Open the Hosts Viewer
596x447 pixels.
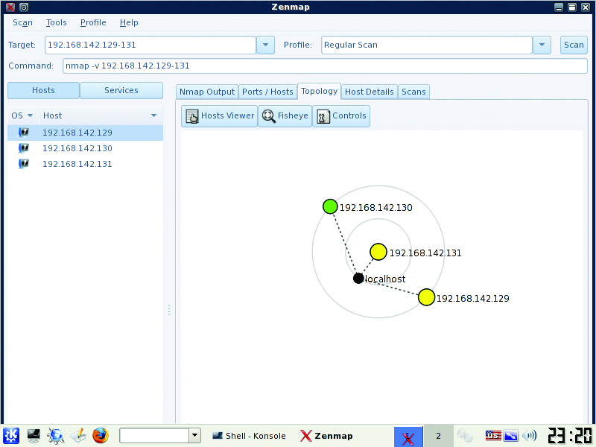(219, 116)
